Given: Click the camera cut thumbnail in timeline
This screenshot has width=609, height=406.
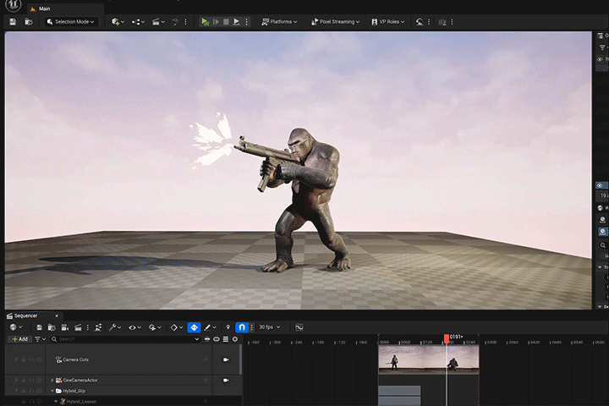Looking at the screenshot, I should 428,359.
